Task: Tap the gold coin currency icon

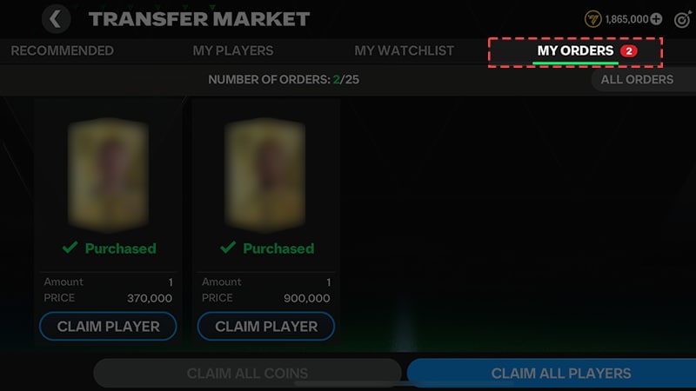Action: click(592, 19)
